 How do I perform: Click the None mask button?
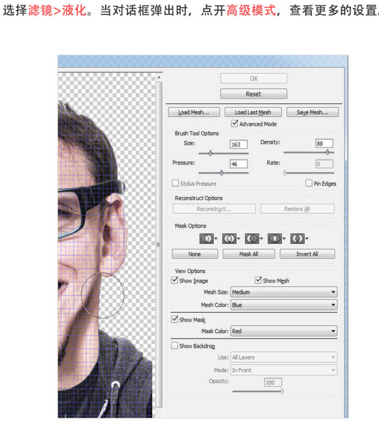194,254
